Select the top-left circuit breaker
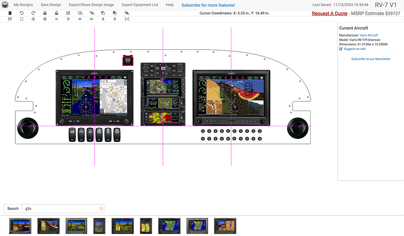This screenshot has width=404, height=236. click(x=203, y=131)
